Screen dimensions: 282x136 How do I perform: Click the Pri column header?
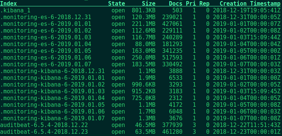click(x=191, y=4)
